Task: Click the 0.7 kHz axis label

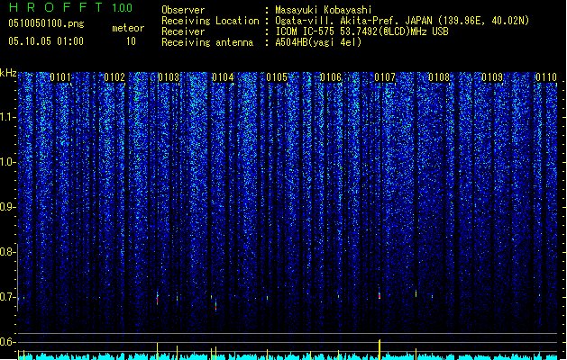Action: [x=7, y=297]
